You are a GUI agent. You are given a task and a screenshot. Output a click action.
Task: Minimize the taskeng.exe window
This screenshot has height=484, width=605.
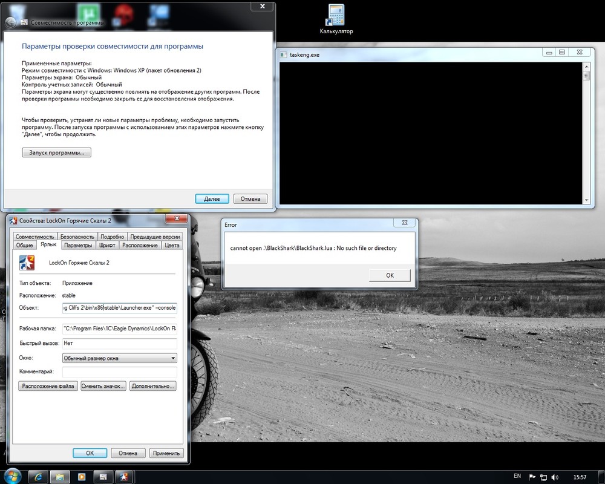(549, 52)
